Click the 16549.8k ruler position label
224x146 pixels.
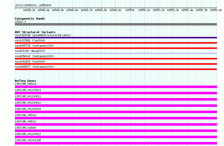[x=101, y=10]
